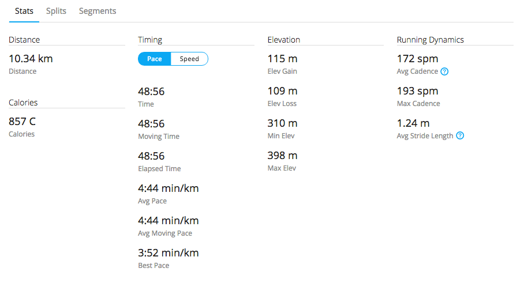Select the 398 m Max Elev value
Image resolution: width=528 pixels, height=287 pixels.
point(283,156)
